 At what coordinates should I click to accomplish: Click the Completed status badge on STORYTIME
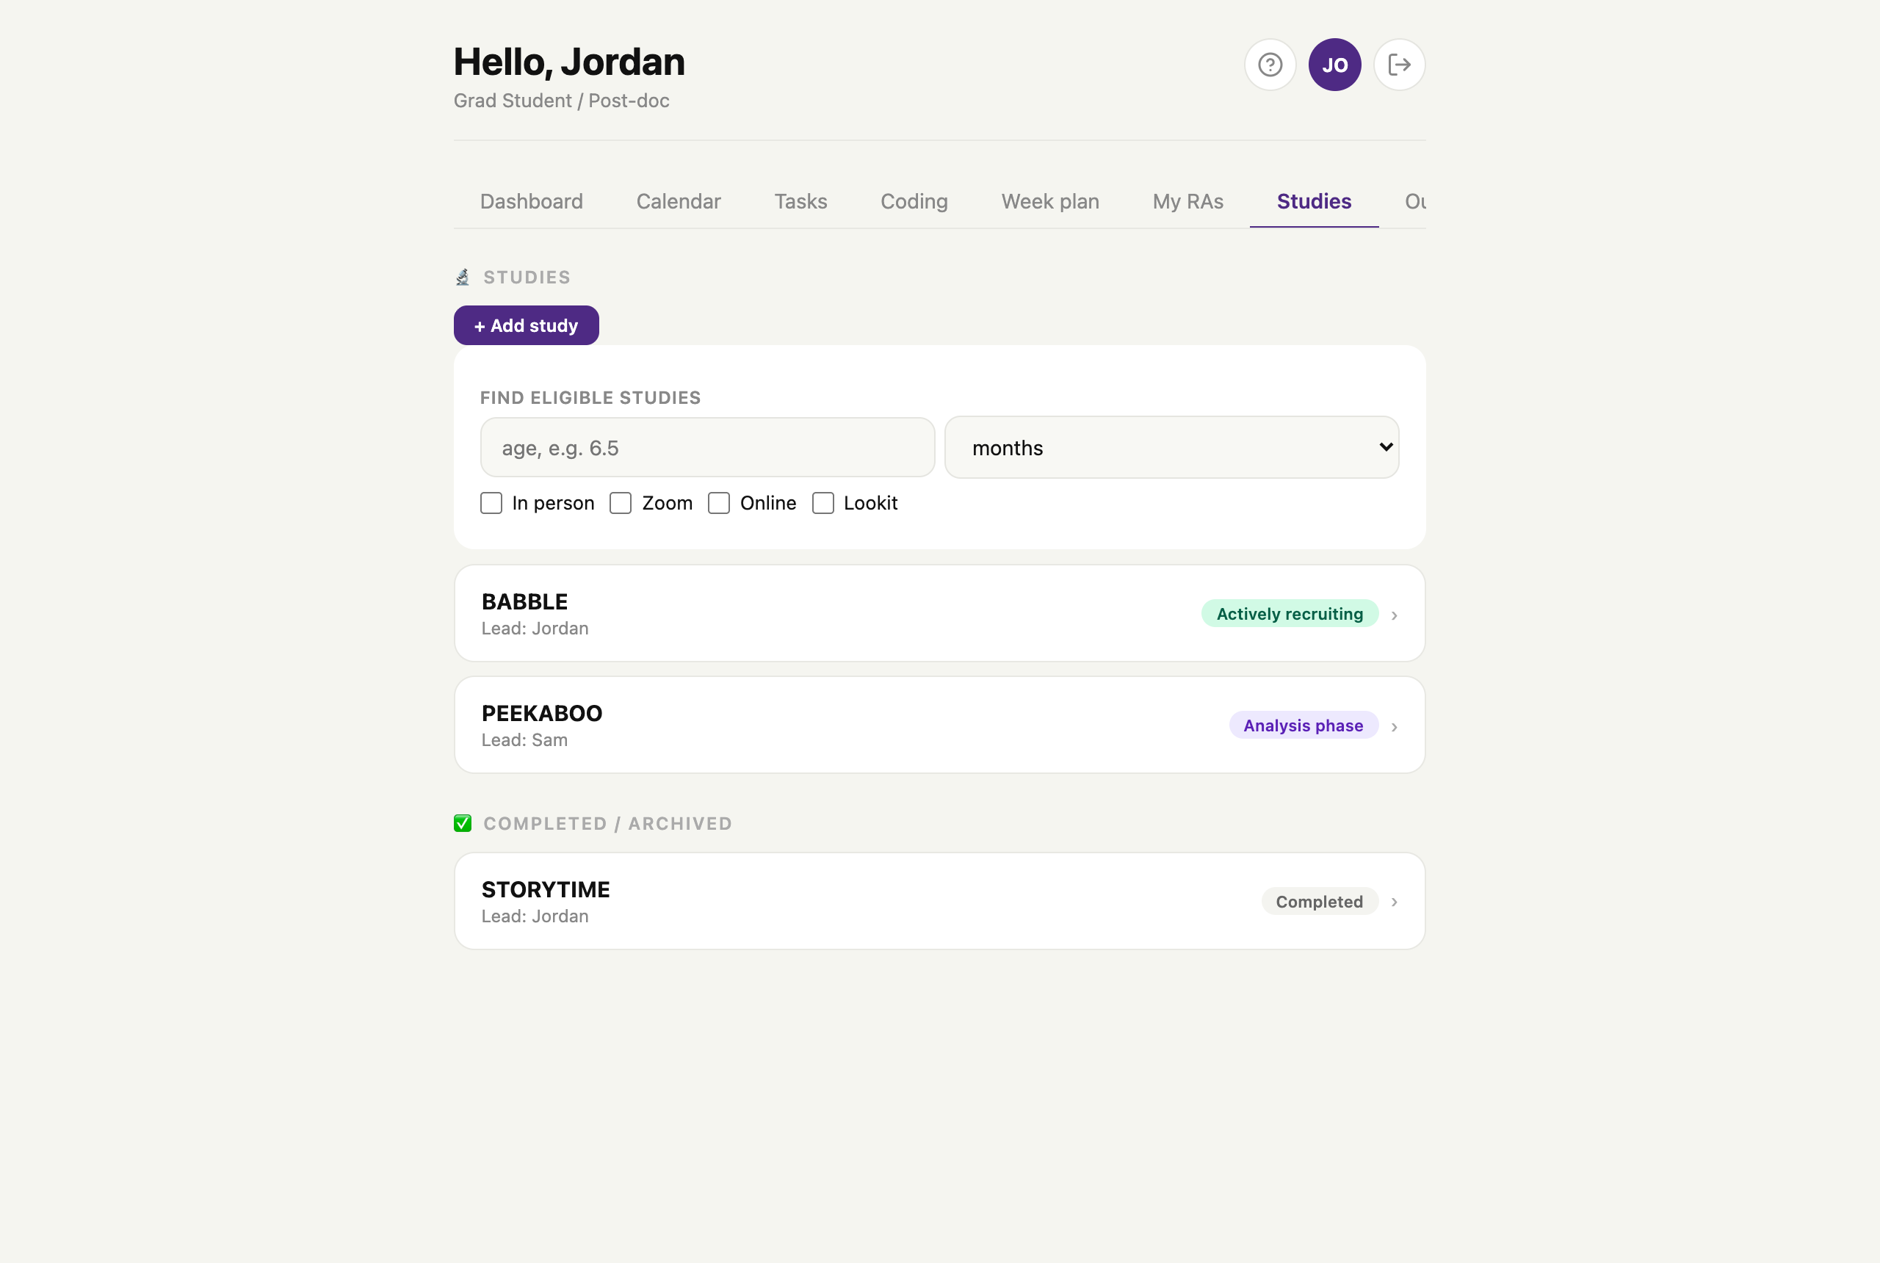(1319, 901)
